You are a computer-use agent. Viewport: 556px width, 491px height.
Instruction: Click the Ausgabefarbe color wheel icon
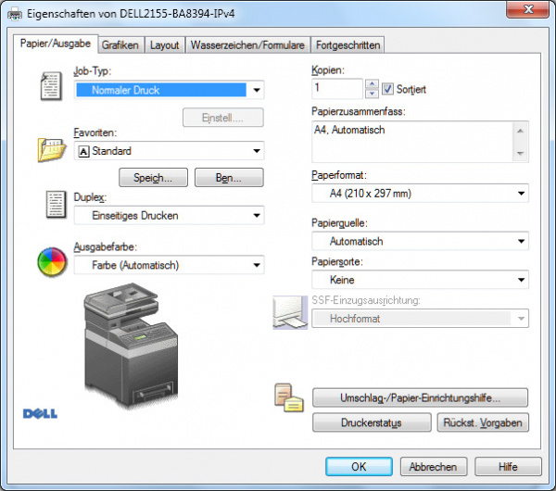point(52,261)
